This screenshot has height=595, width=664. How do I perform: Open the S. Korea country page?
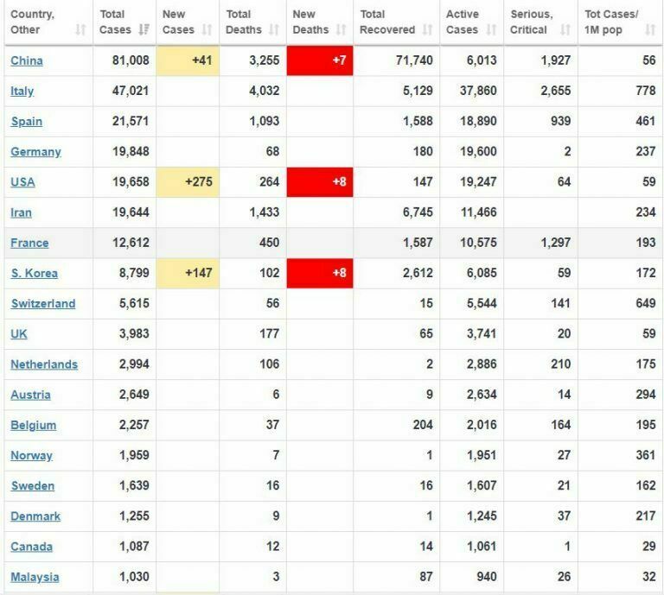tap(35, 273)
